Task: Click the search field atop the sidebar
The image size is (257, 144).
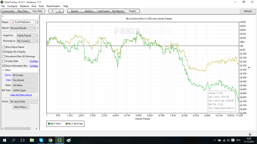Action: (20, 16)
